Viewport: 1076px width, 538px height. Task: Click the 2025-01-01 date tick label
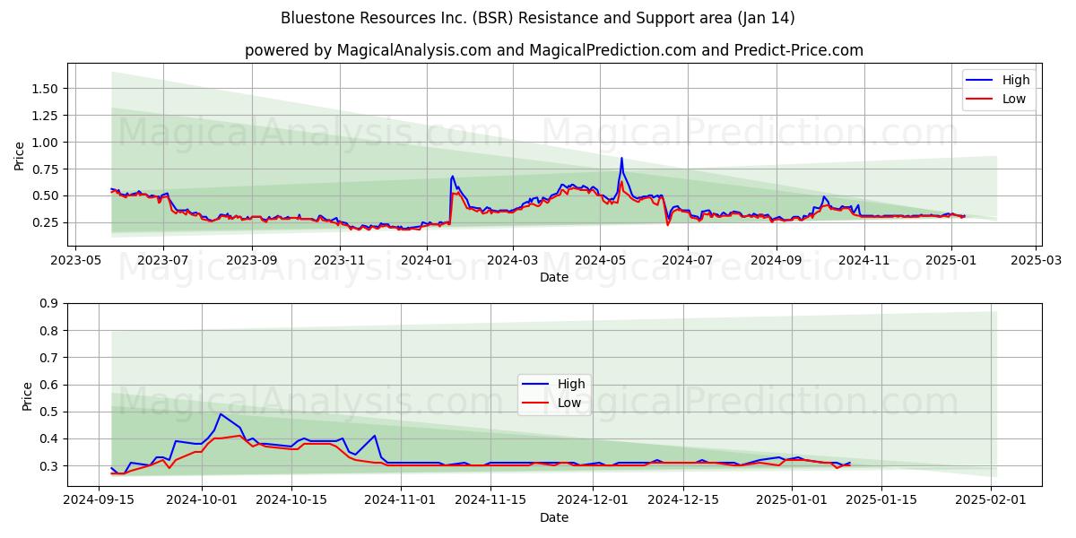(x=792, y=499)
